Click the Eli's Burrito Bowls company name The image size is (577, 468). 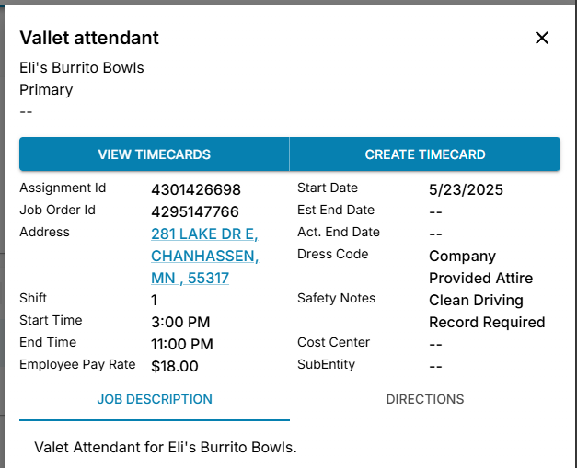point(82,67)
